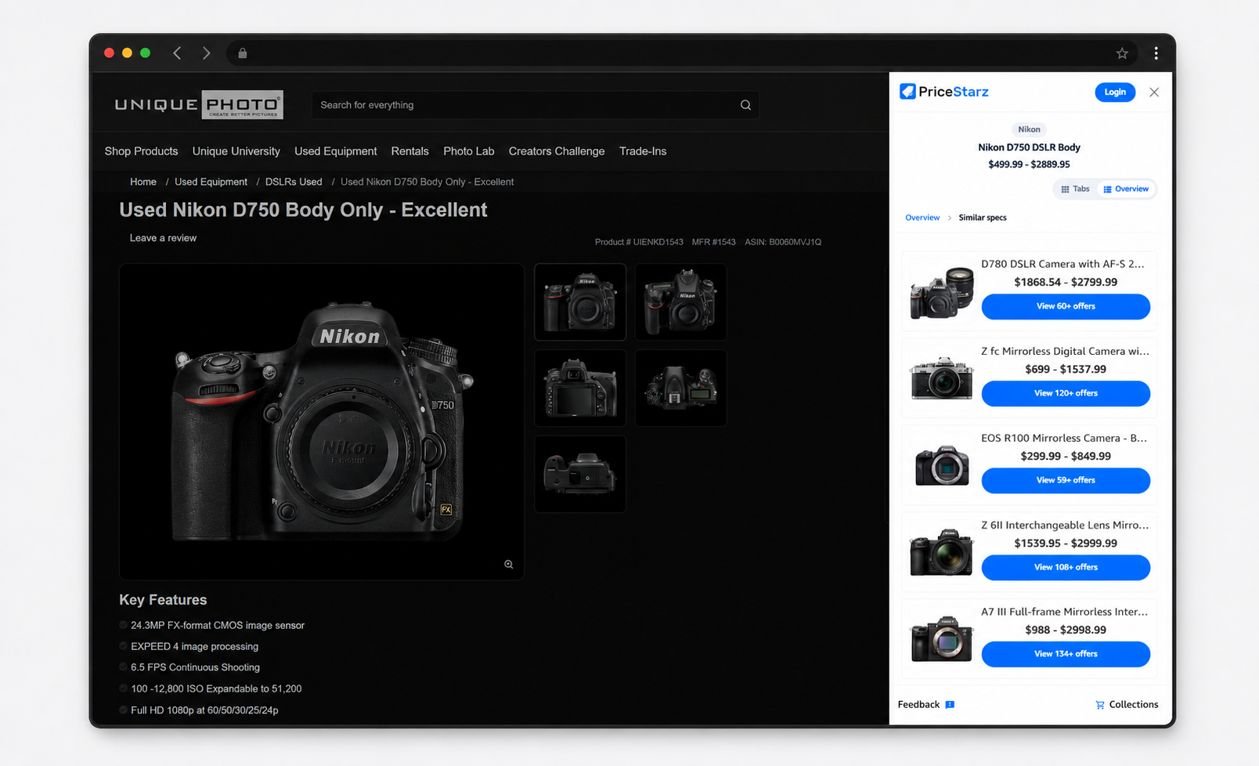Click Z fc Mirrorless camera thumbnail
The height and width of the screenshot is (766, 1259).
tap(942, 379)
